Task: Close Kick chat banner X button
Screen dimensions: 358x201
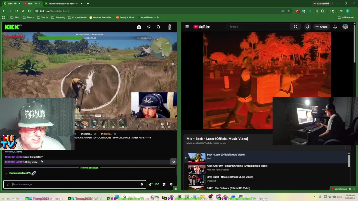Action: 176,189
